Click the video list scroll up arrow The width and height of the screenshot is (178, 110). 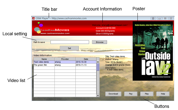pos(98,62)
